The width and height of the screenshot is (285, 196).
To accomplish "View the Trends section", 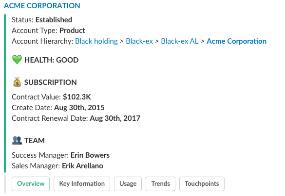I will [x=160, y=184].
